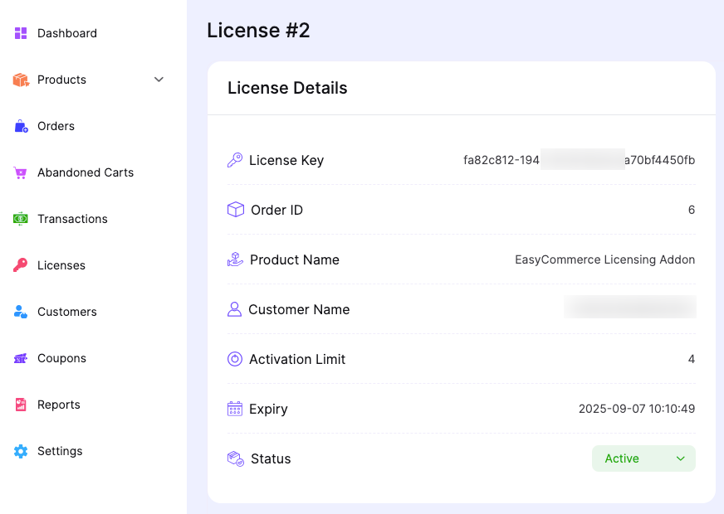Click the package icon beside Status
The width and height of the screenshot is (724, 514).
[x=236, y=458]
